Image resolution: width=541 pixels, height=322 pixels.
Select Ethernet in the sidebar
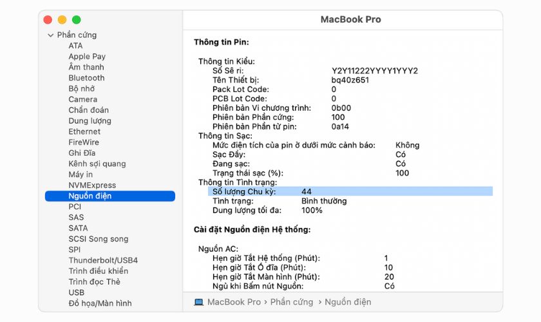click(84, 131)
